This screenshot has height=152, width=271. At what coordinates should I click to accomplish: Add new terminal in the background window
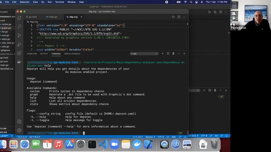pyautogui.click(x=204, y=90)
